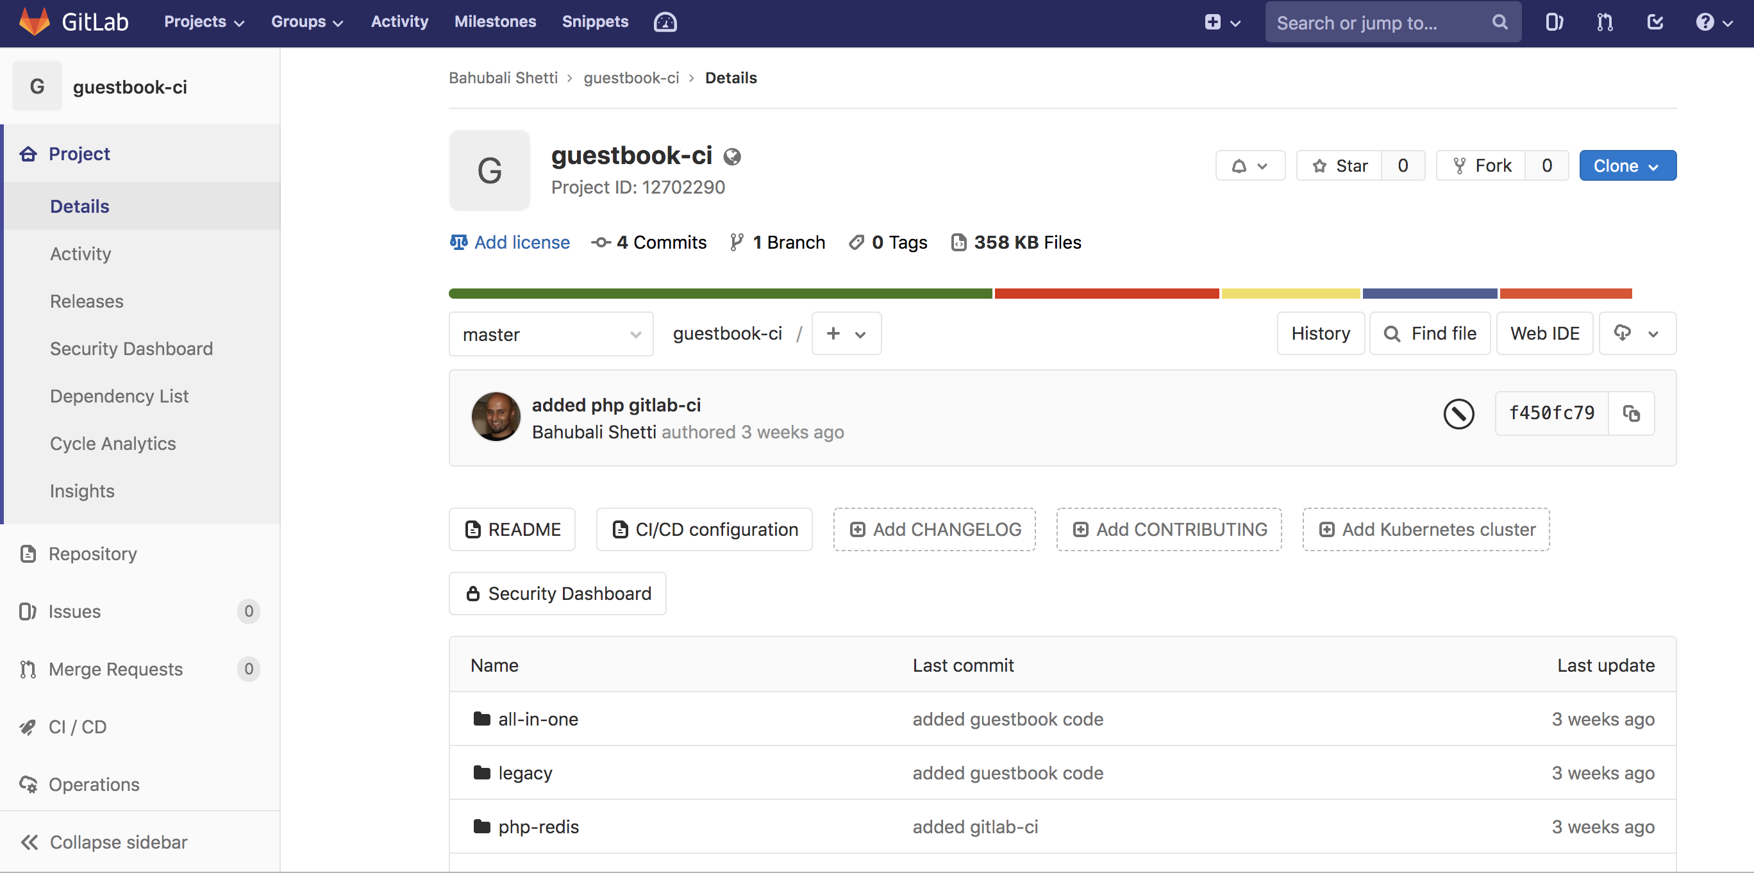Image resolution: width=1754 pixels, height=873 pixels.
Task: Open the CI / CD rocket icon
Action: tap(27, 727)
